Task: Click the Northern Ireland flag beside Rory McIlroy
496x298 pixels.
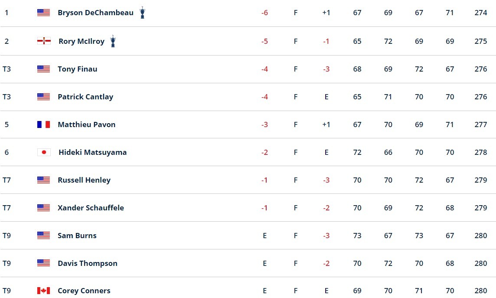Action: (x=44, y=41)
